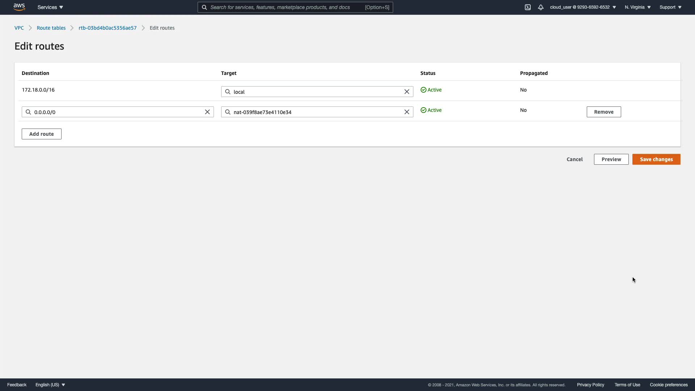Screen dimensions: 695x391
Task: Clear the nat-039f8ae73e4110e34 target with X
Action: tap(407, 112)
